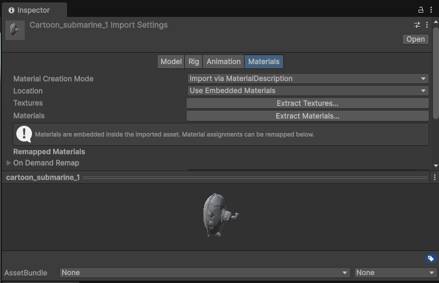439x283 pixels.
Task: Switch to the Animation tab
Action: pos(223,62)
